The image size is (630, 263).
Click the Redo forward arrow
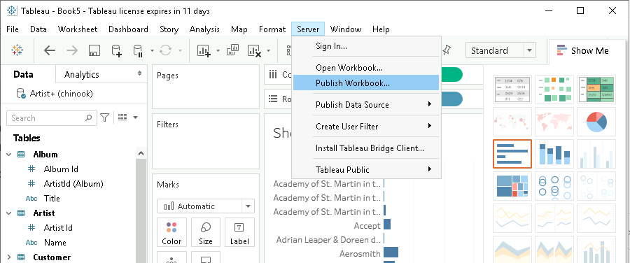(x=72, y=50)
